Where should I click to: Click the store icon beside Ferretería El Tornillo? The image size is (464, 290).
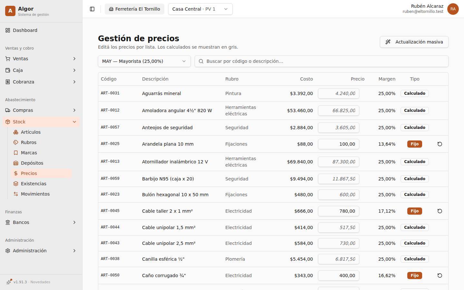click(x=111, y=9)
